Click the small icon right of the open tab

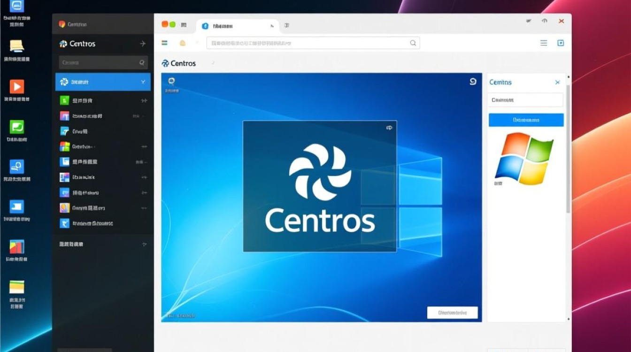[x=287, y=25]
